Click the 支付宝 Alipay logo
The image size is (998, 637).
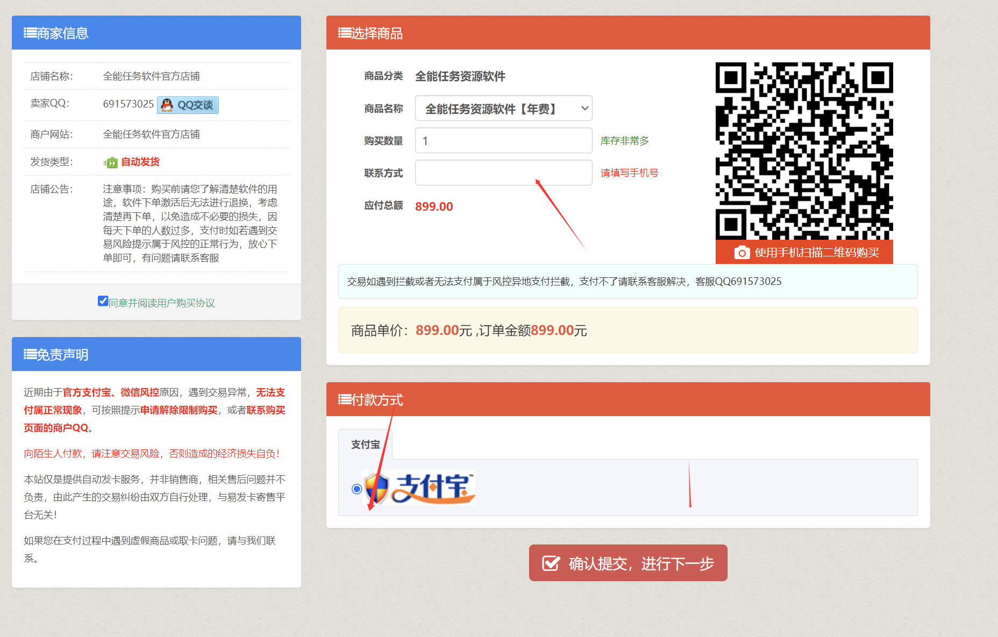click(419, 488)
